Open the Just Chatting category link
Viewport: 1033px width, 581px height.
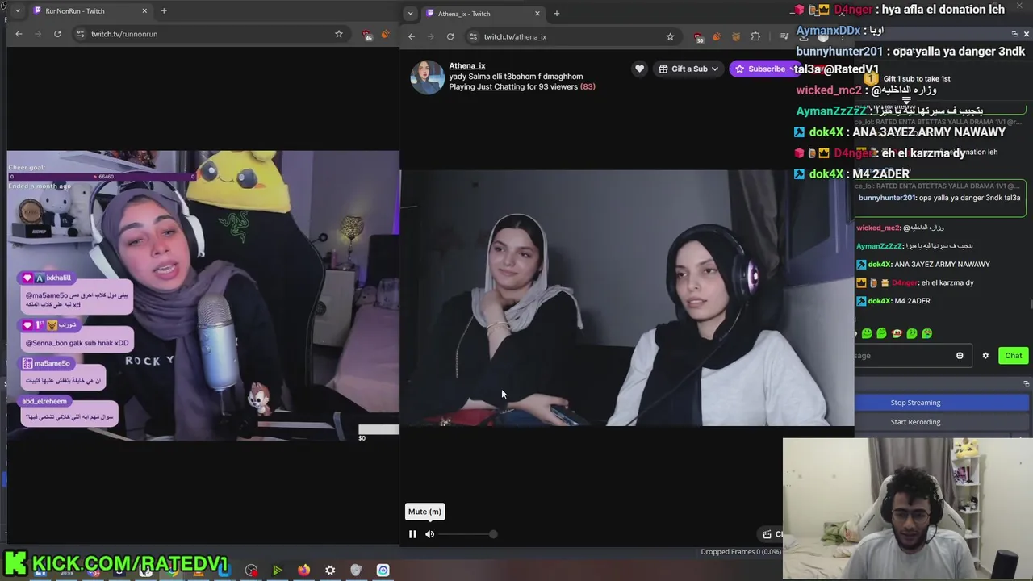500,86
